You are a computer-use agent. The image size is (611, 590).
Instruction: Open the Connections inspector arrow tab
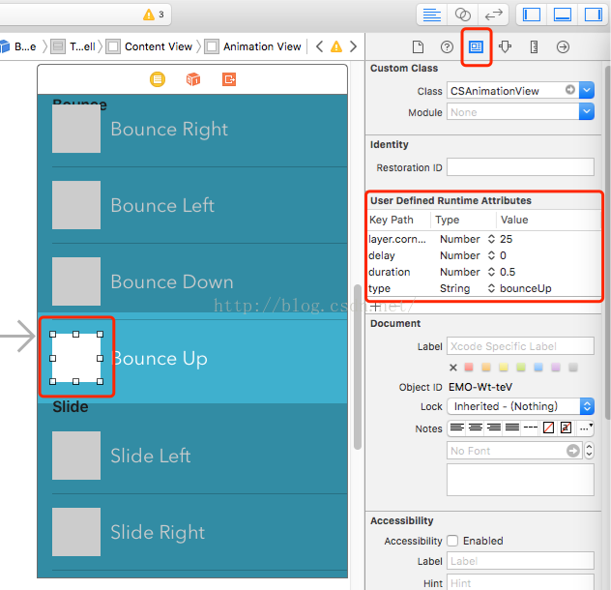tap(563, 47)
